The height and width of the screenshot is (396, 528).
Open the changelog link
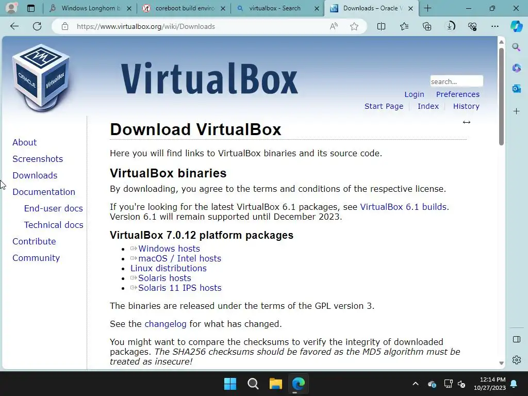pyautogui.click(x=166, y=324)
